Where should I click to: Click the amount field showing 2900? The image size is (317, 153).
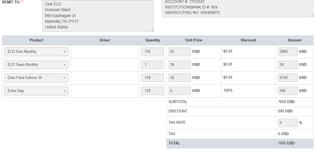[288, 52]
